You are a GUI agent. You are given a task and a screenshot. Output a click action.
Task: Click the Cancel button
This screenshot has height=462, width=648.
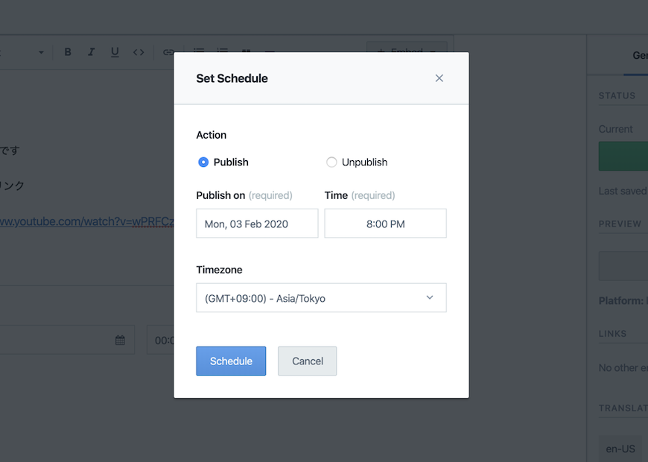point(307,361)
